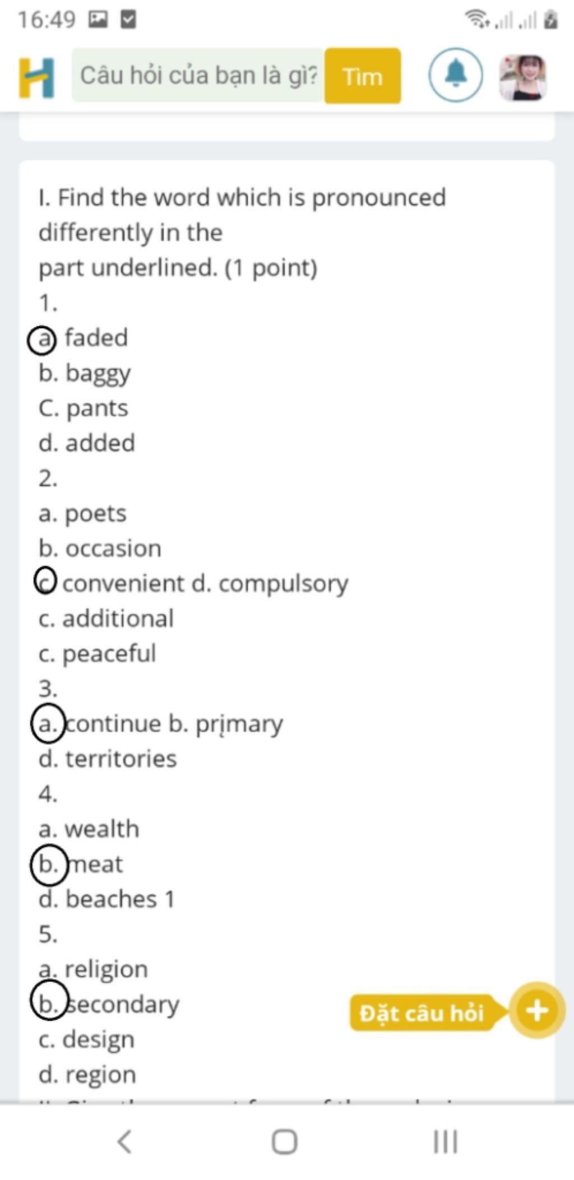Click the Tìm search button
This screenshot has height=1180, width=574.
(363, 76)
